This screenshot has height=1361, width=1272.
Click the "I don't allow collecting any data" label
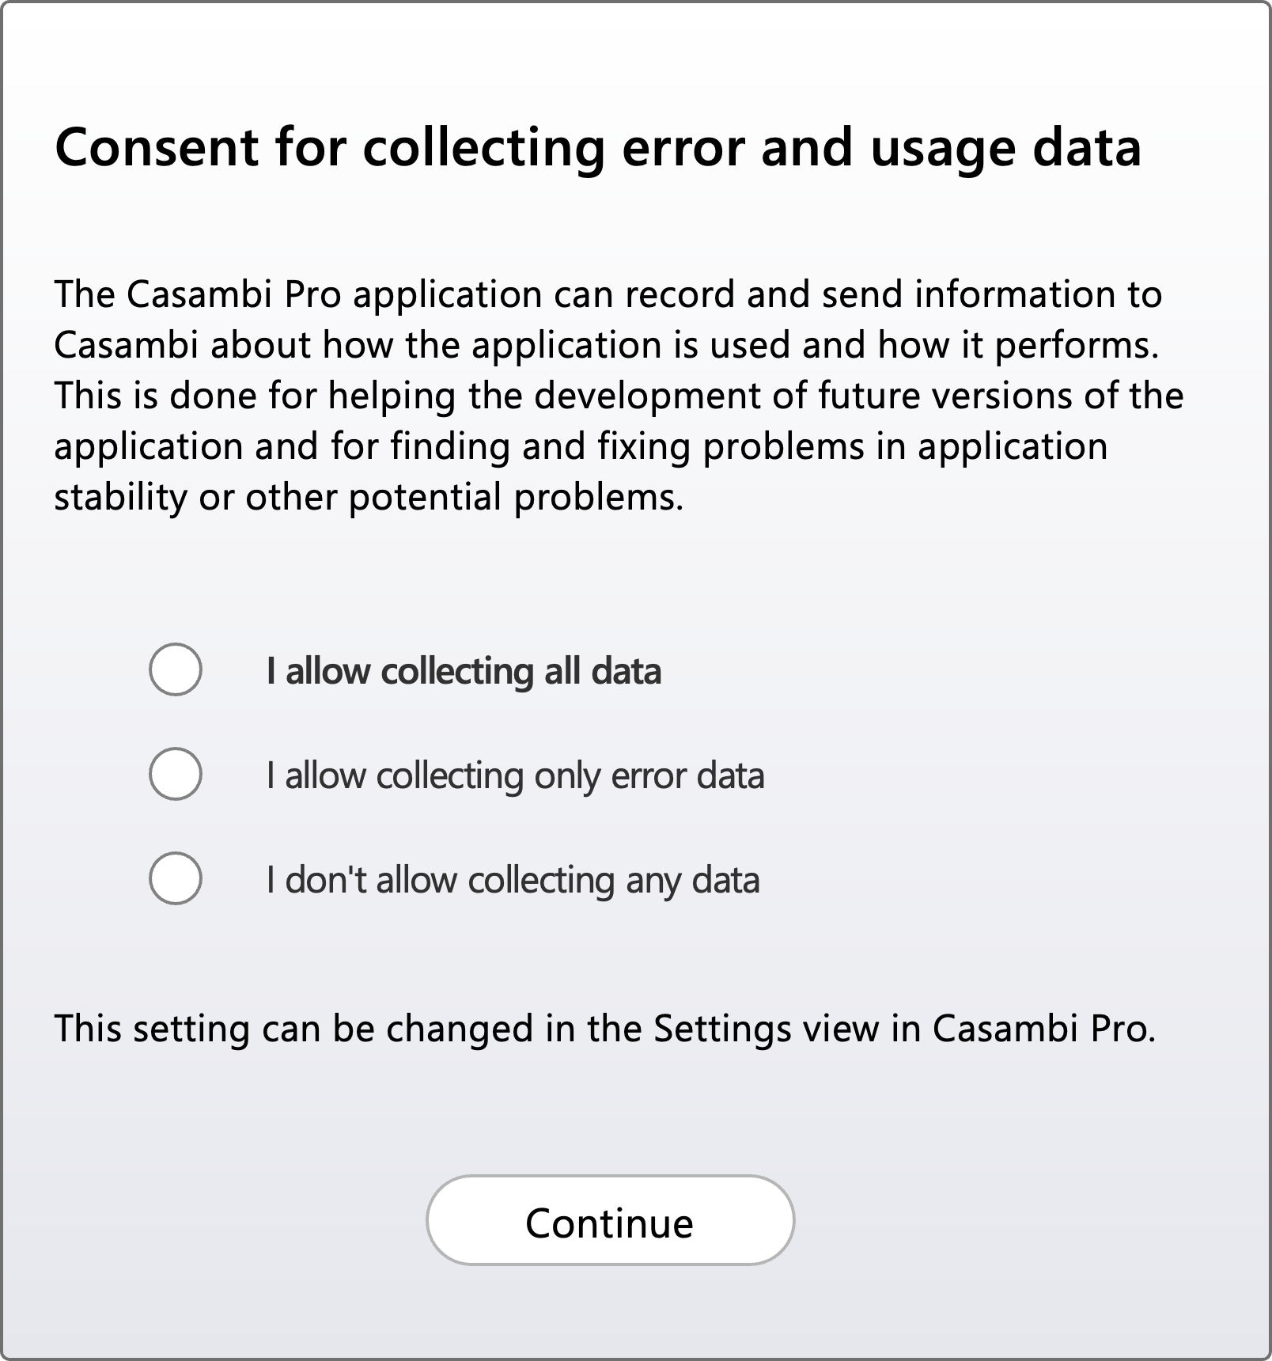tap(513, 880)
